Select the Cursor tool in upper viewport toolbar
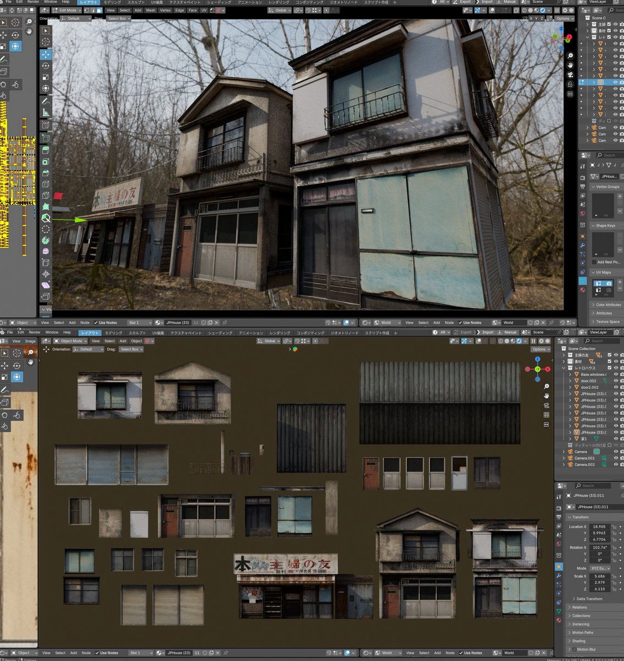 46,43
